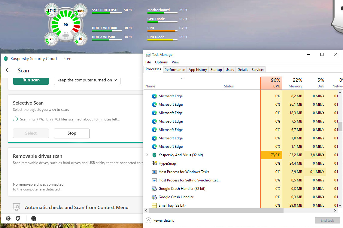
Task: Click Task Manager horizontal scrollbar
Action: click(216, 211)
